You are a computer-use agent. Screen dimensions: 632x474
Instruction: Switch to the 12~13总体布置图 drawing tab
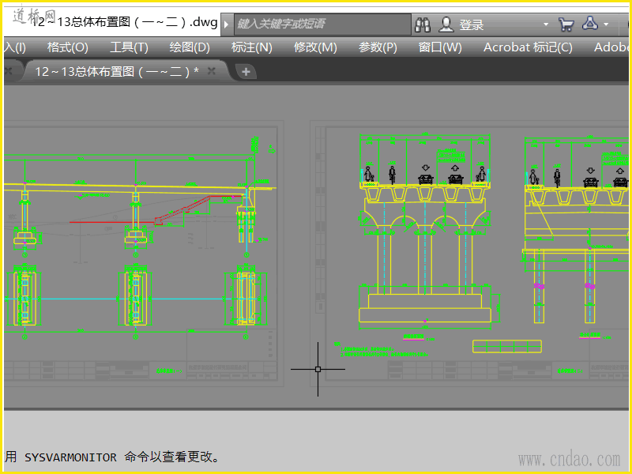click(115, 71)
